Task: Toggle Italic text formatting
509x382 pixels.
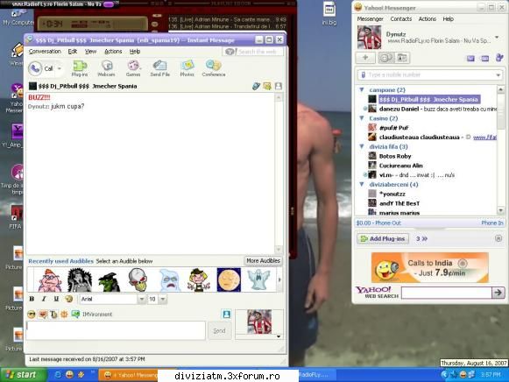Action: coord(44,299)
